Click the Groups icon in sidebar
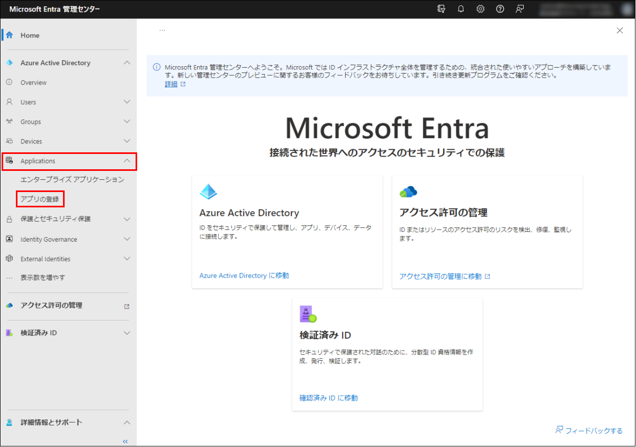Viewport: 636px width, 447px height. [x=9, y=122]
